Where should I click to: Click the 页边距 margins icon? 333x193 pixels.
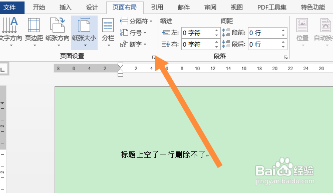(34, 25)
